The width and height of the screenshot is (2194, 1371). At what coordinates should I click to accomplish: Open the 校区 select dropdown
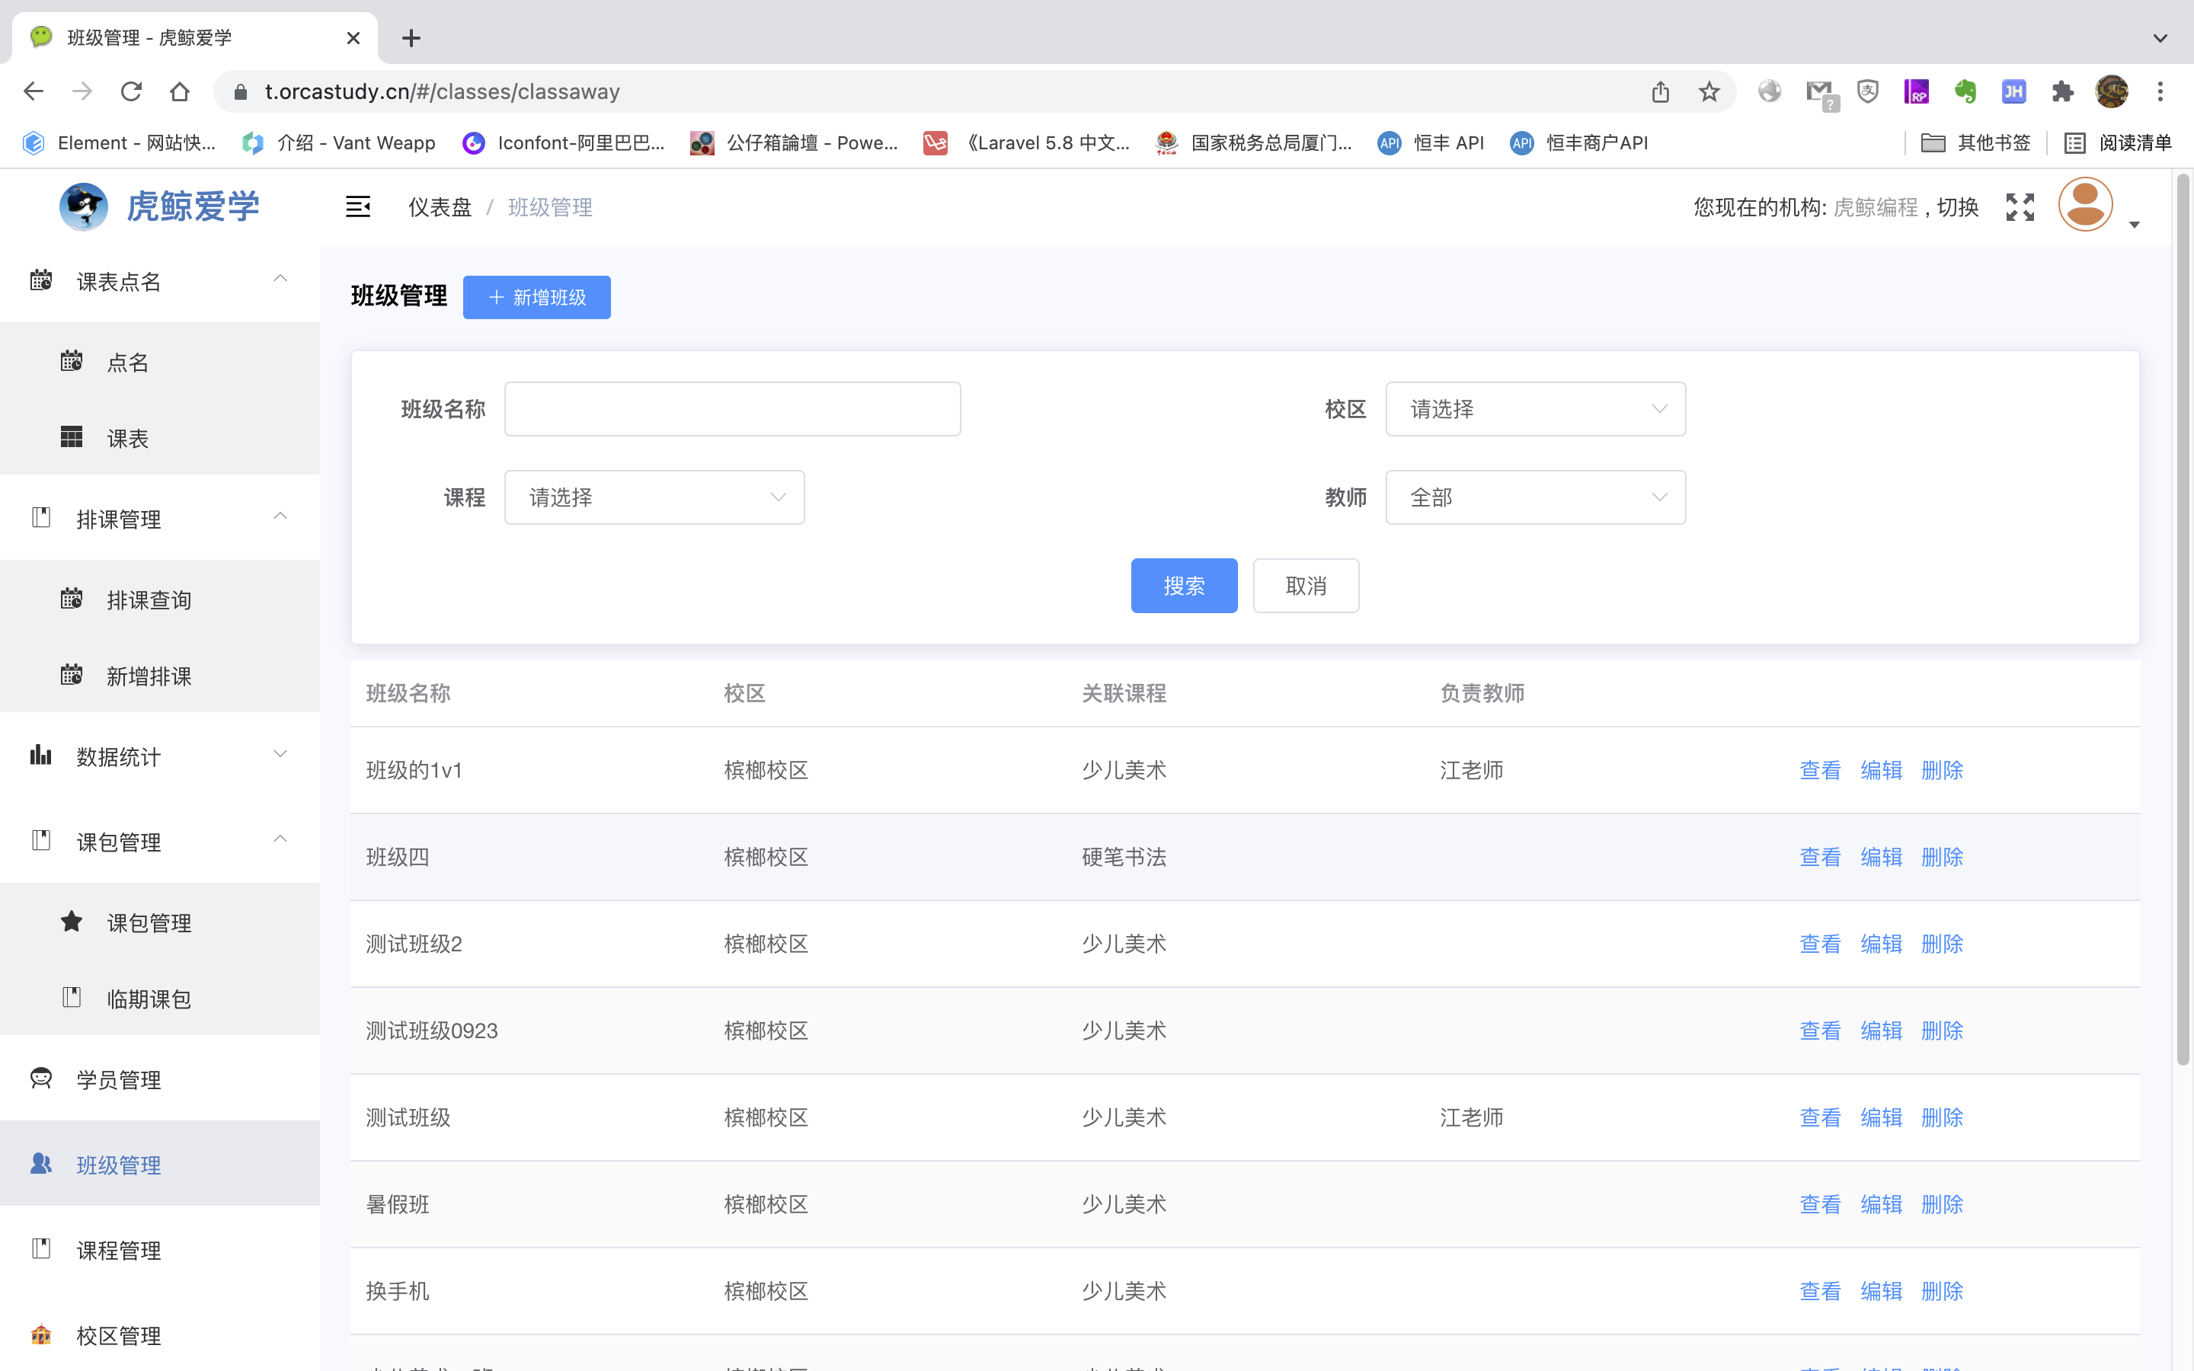(1535, 409)
